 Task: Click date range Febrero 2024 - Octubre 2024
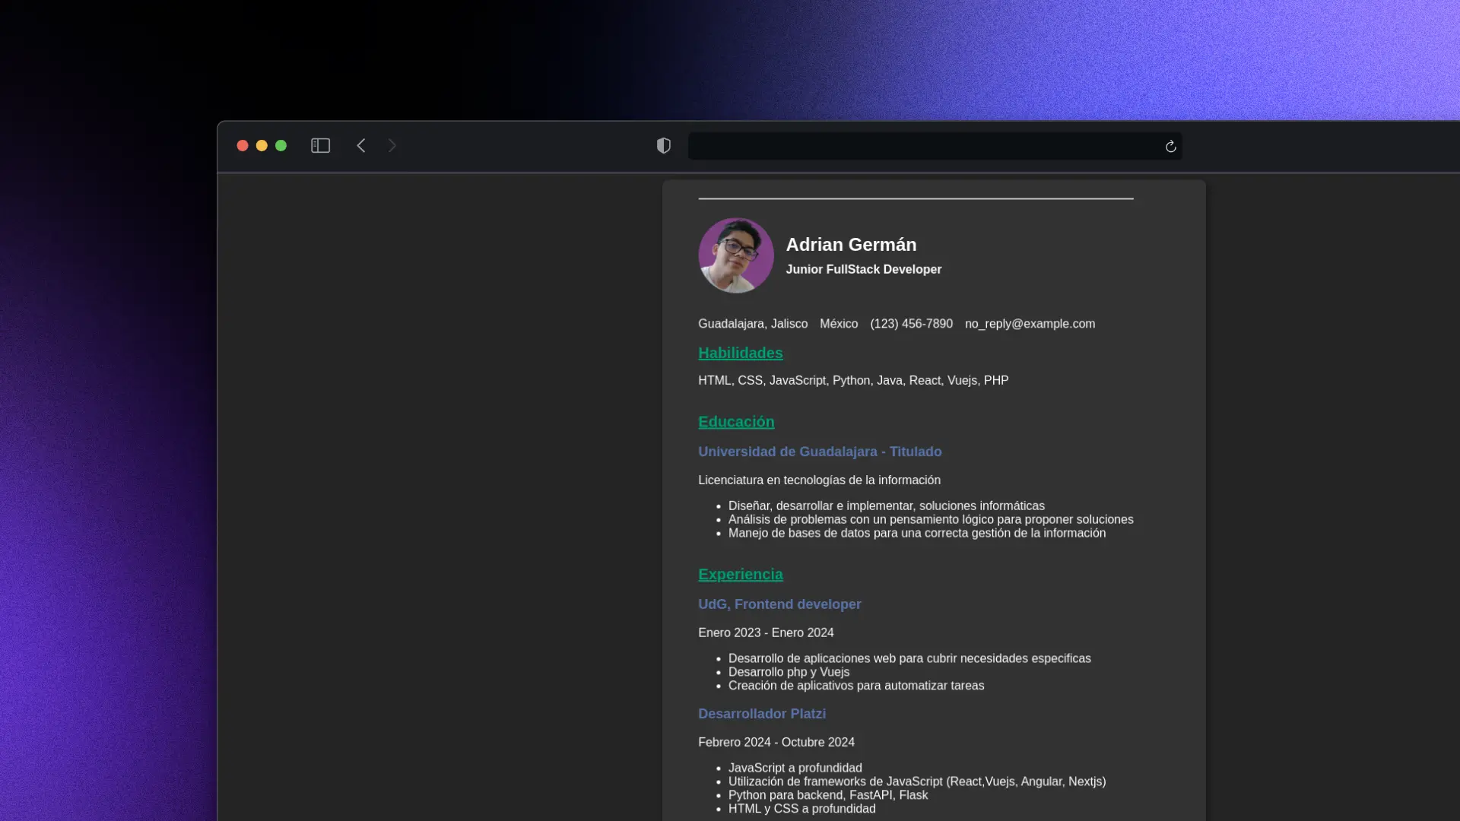[x=776, y=742]
